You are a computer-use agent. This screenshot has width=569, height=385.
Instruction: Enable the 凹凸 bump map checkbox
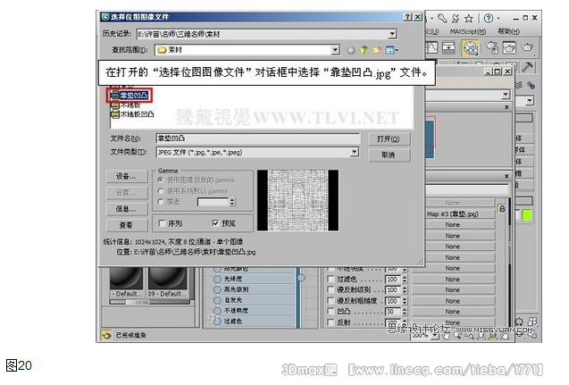coord(331,312)
